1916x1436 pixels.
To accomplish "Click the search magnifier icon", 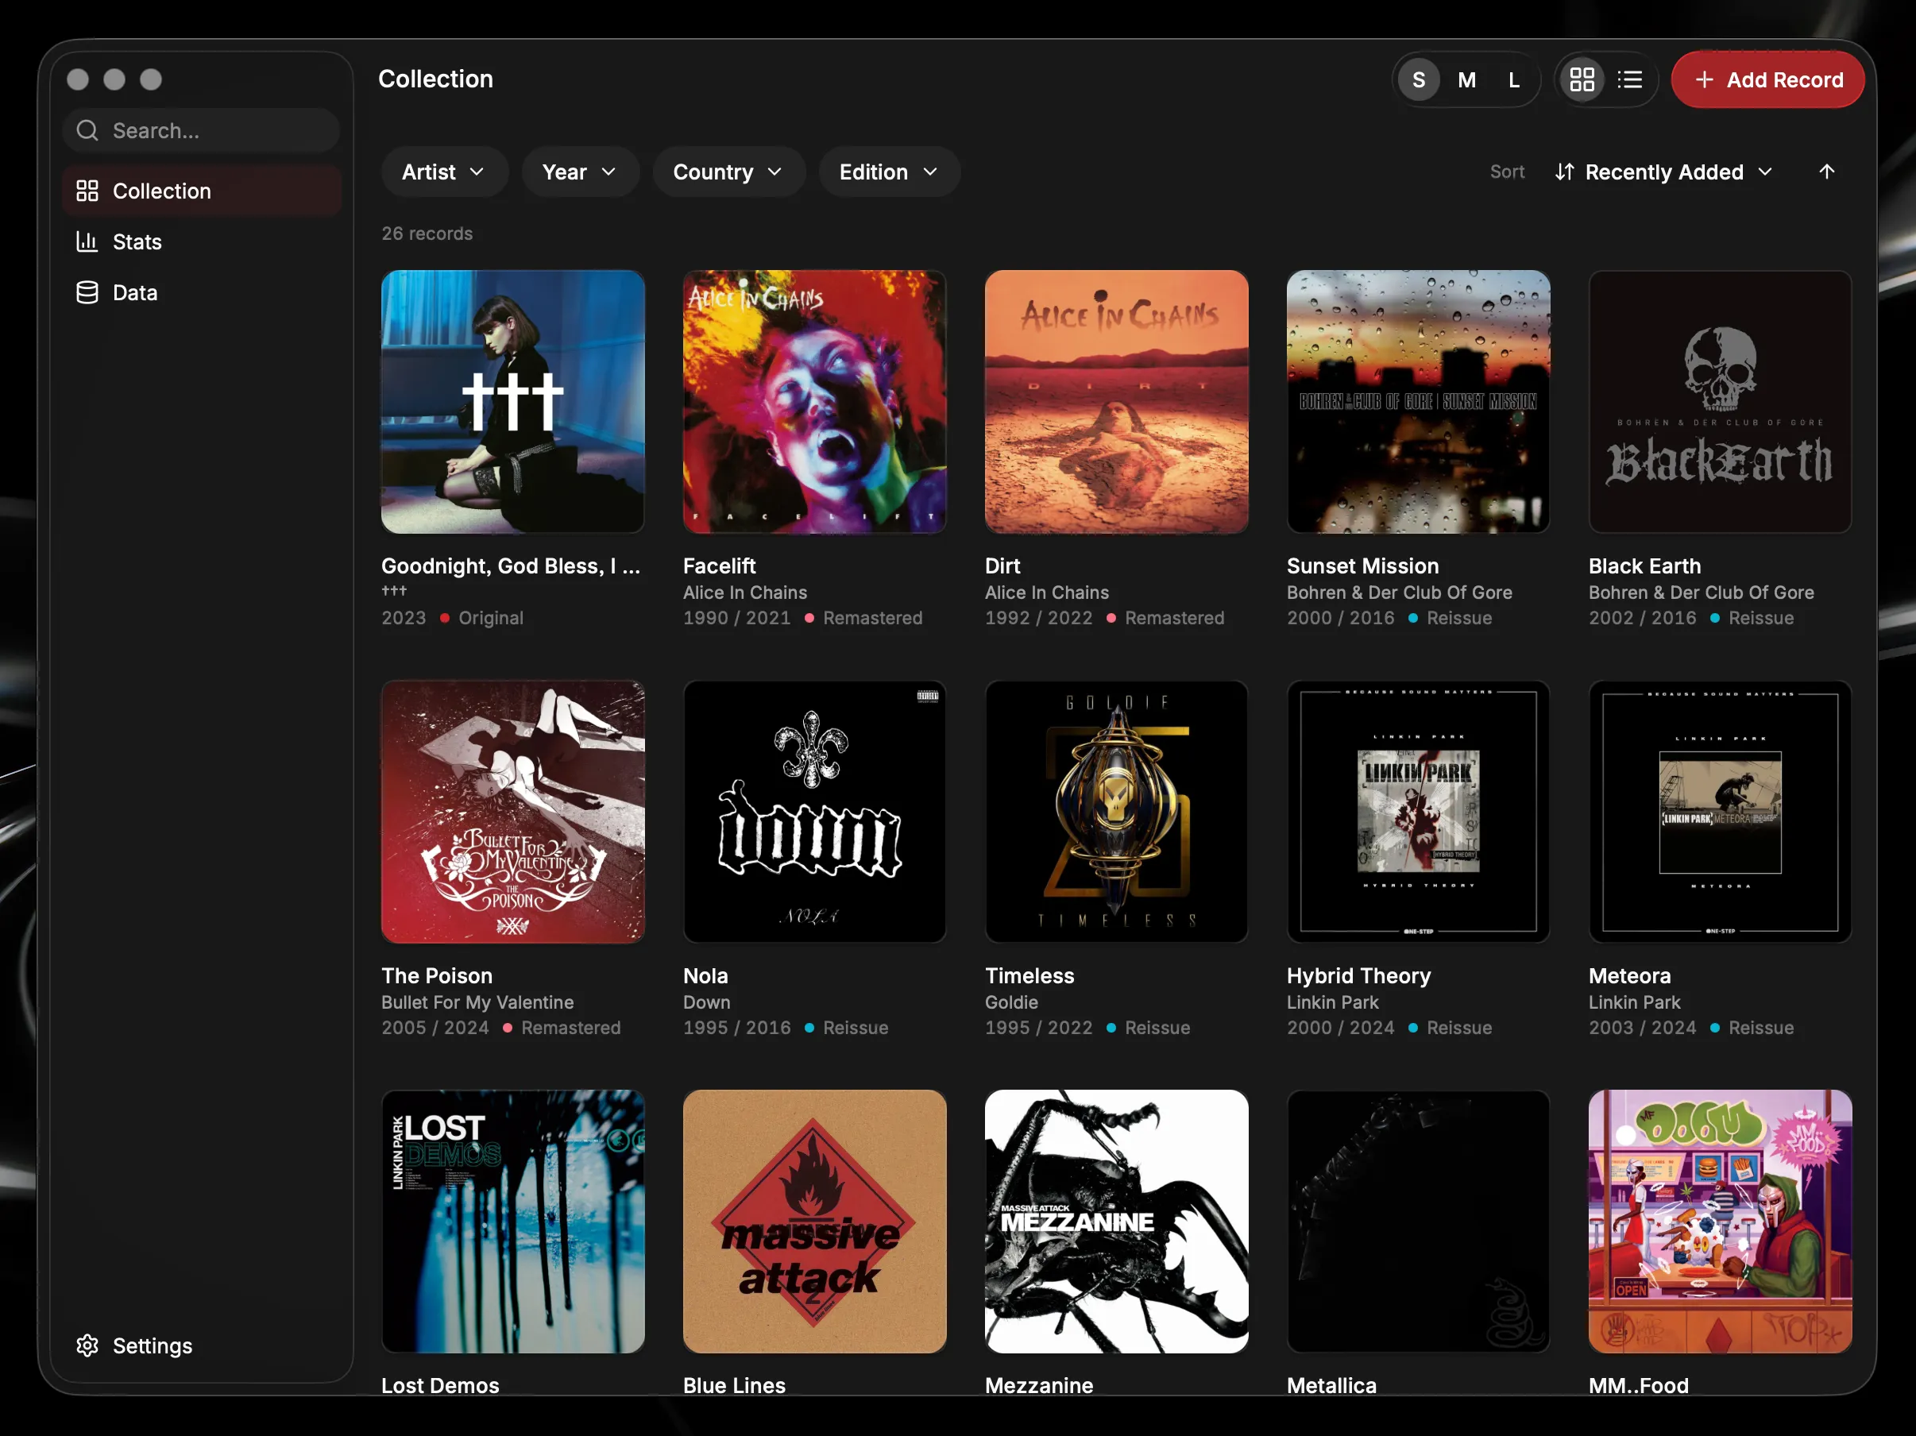I will tap(87, 131).
